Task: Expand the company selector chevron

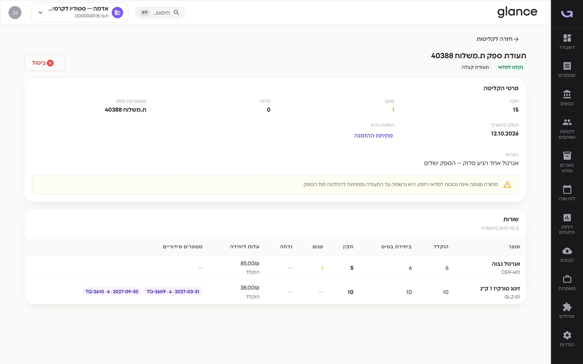Action: point(40,12)
